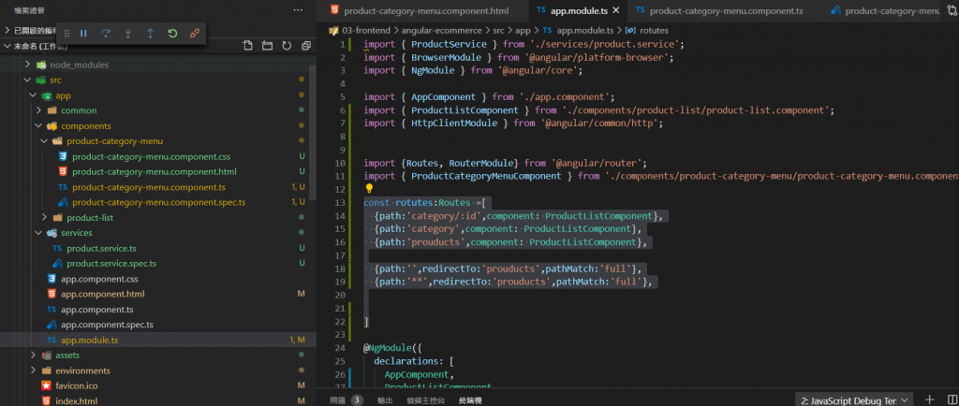Click the New Folder icon in explorer header
The height and width of the screenshot is (406, 959).
(267, 46)
